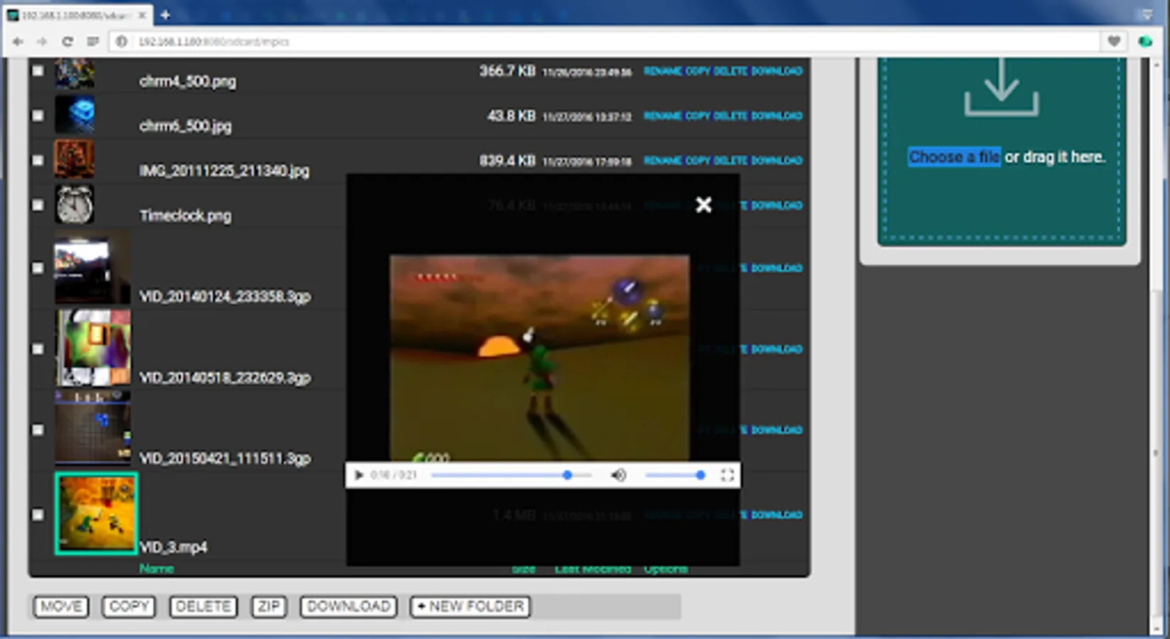Click the video volume slider
This screenshot has width=1170, height=639.
(675, 475)
